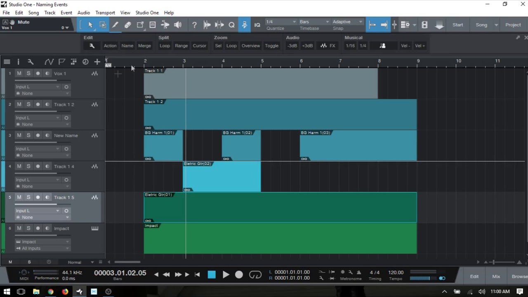
Task: Open the File menu
Action: coord(6,13)
